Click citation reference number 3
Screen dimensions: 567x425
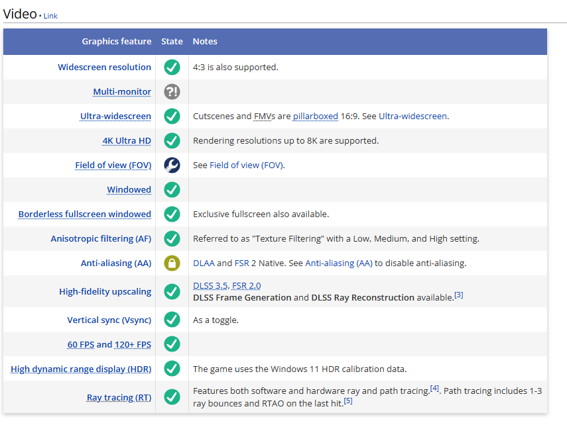click(458, 295)
